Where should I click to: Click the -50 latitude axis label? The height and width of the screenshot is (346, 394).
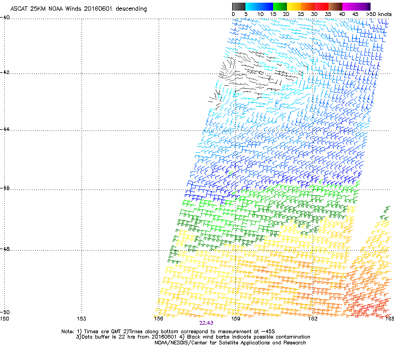tap(5, 312)
